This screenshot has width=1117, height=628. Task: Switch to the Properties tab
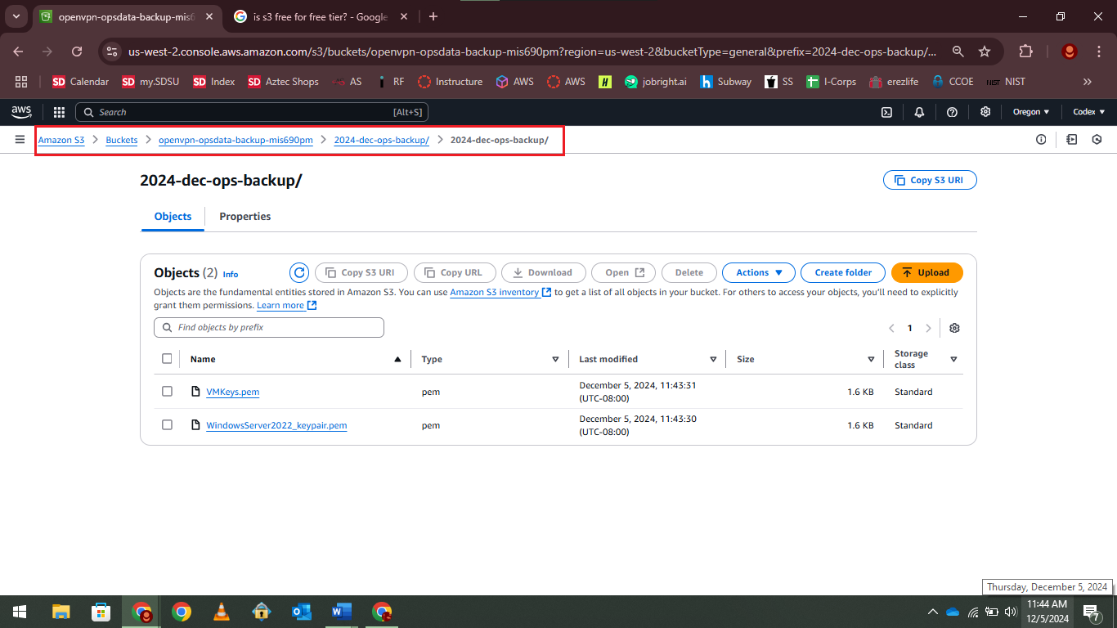click(x=244, y=217)
